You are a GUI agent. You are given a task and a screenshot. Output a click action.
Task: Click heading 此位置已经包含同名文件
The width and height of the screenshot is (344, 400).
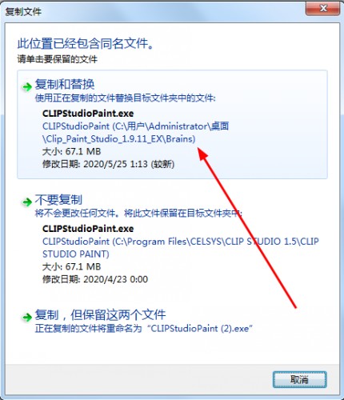86,43
